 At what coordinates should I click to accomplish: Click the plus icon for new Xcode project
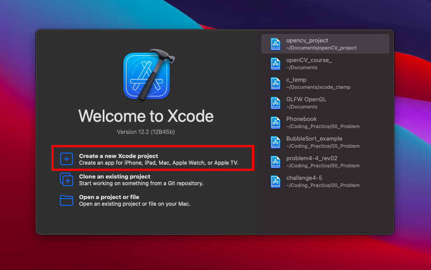pos(67,159)
